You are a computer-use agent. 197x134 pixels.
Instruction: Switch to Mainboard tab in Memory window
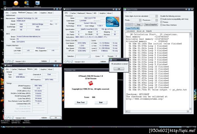pyautogui.click(x=22, y=69)
